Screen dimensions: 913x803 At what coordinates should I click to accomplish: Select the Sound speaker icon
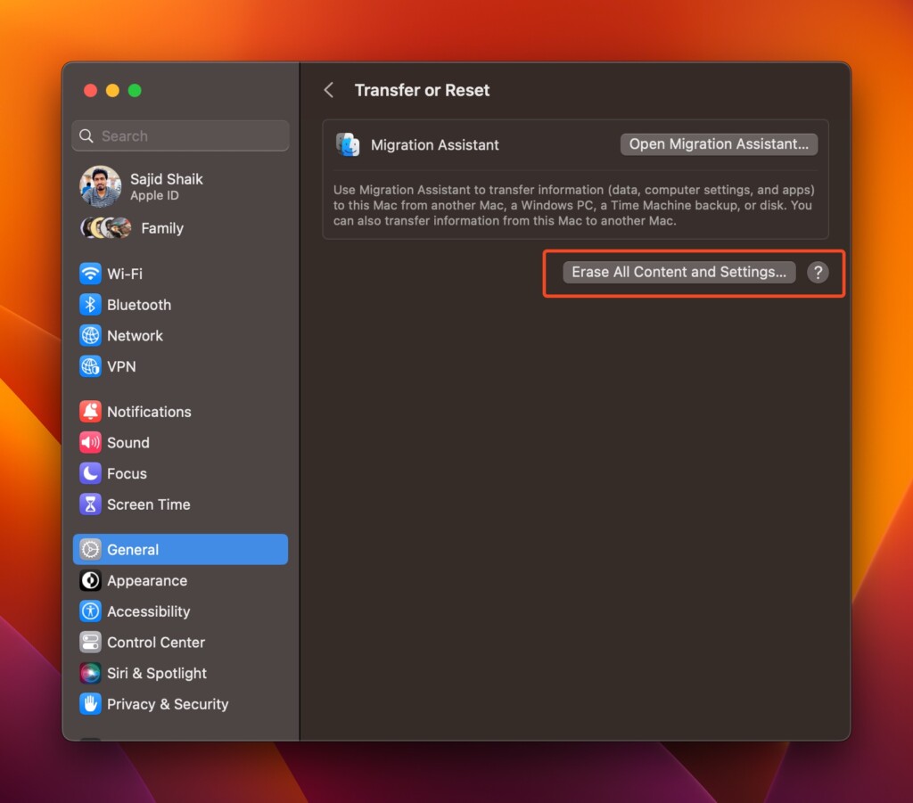[90, 442]
